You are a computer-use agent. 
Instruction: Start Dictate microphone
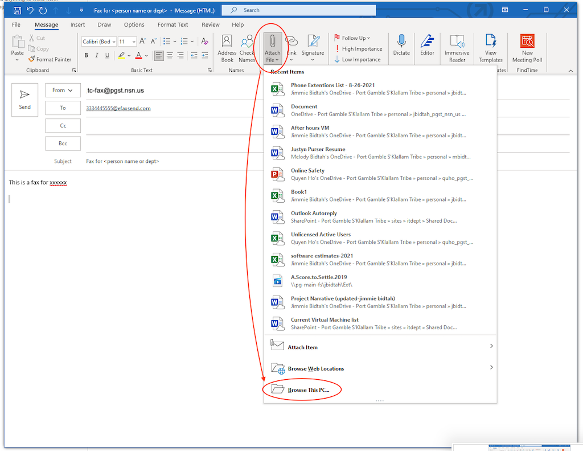(401, 45)
